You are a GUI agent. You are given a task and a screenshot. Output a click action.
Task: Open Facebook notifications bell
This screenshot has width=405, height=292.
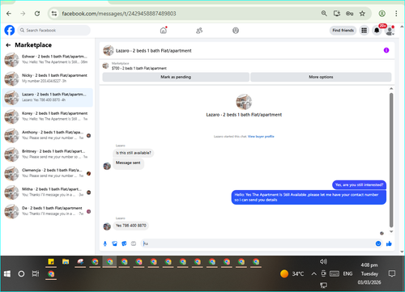(377, 31)
